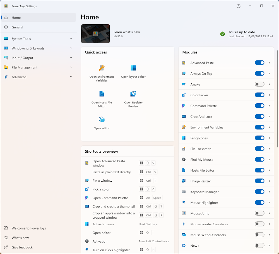This screenshot has height=254, width=279.
Task: Click the Awake coffee cup icon
Action: 184,84
